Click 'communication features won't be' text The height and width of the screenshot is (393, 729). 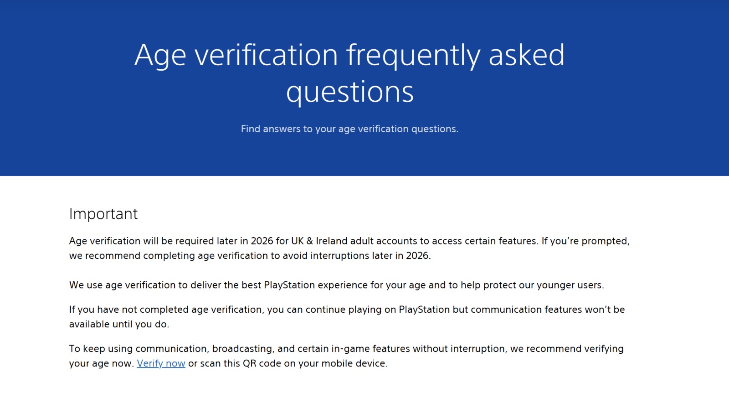pyautogui.click(x=547, y=310)
